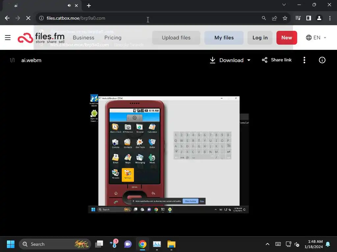The width and height of the screenshot is (337, 252).
Task: Share this page icon in address bar
Action: pyautogui.click(x=274, y=18)
